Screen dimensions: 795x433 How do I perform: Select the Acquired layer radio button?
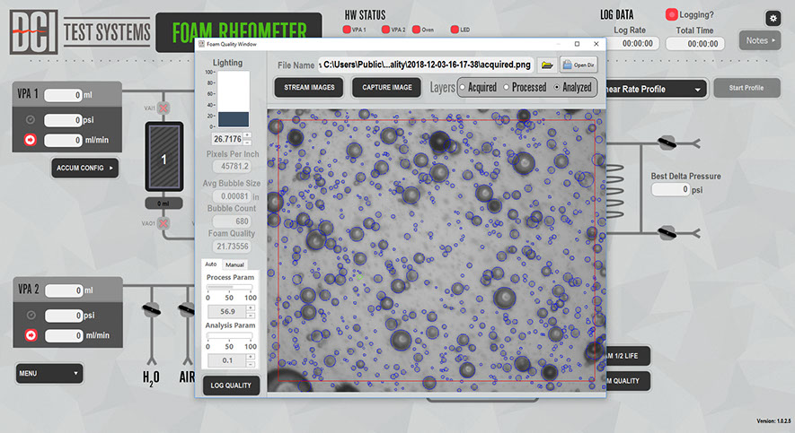[x=463, y=88]
